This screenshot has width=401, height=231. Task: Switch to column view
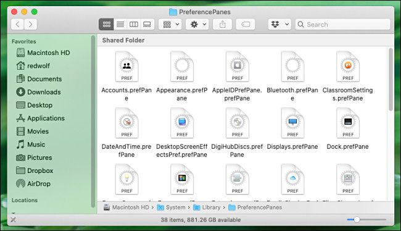tap(134, 24)
